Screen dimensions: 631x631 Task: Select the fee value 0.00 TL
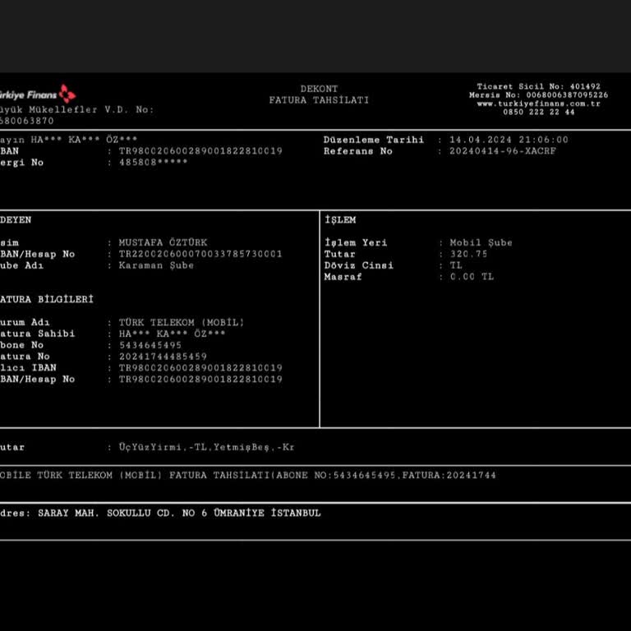[472, 276]
